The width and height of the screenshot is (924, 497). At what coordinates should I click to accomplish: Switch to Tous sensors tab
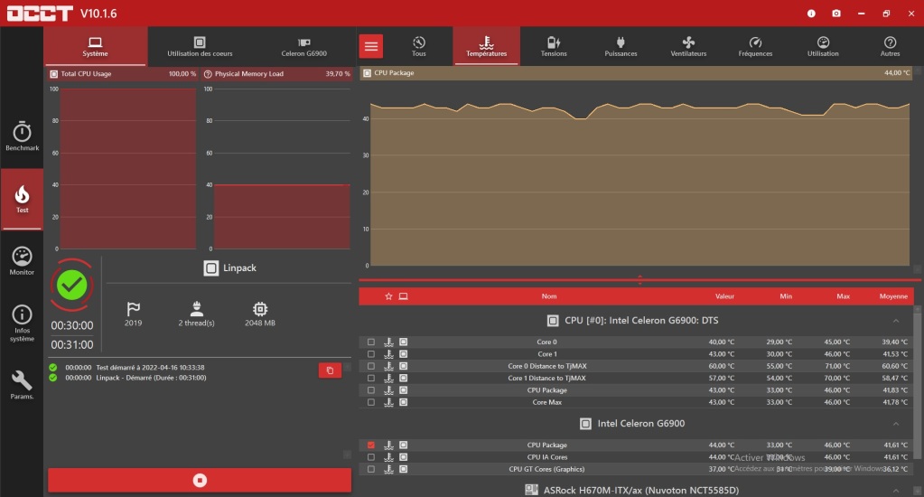tap(418, 46)
